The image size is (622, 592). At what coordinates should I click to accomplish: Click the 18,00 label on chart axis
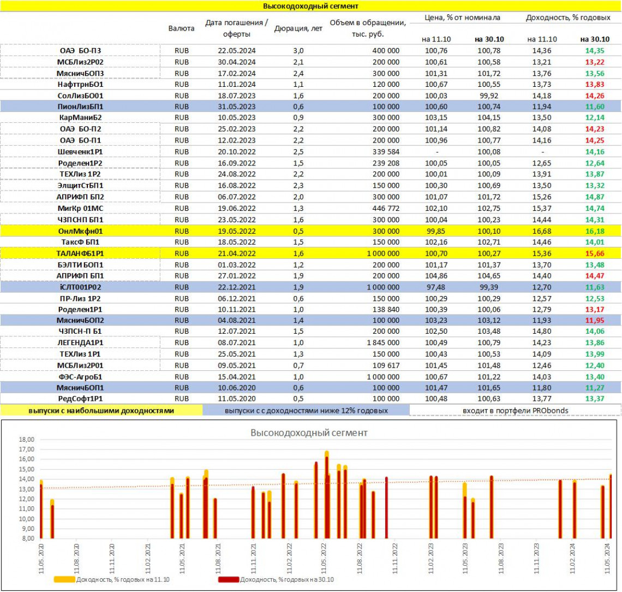(27, 439)
